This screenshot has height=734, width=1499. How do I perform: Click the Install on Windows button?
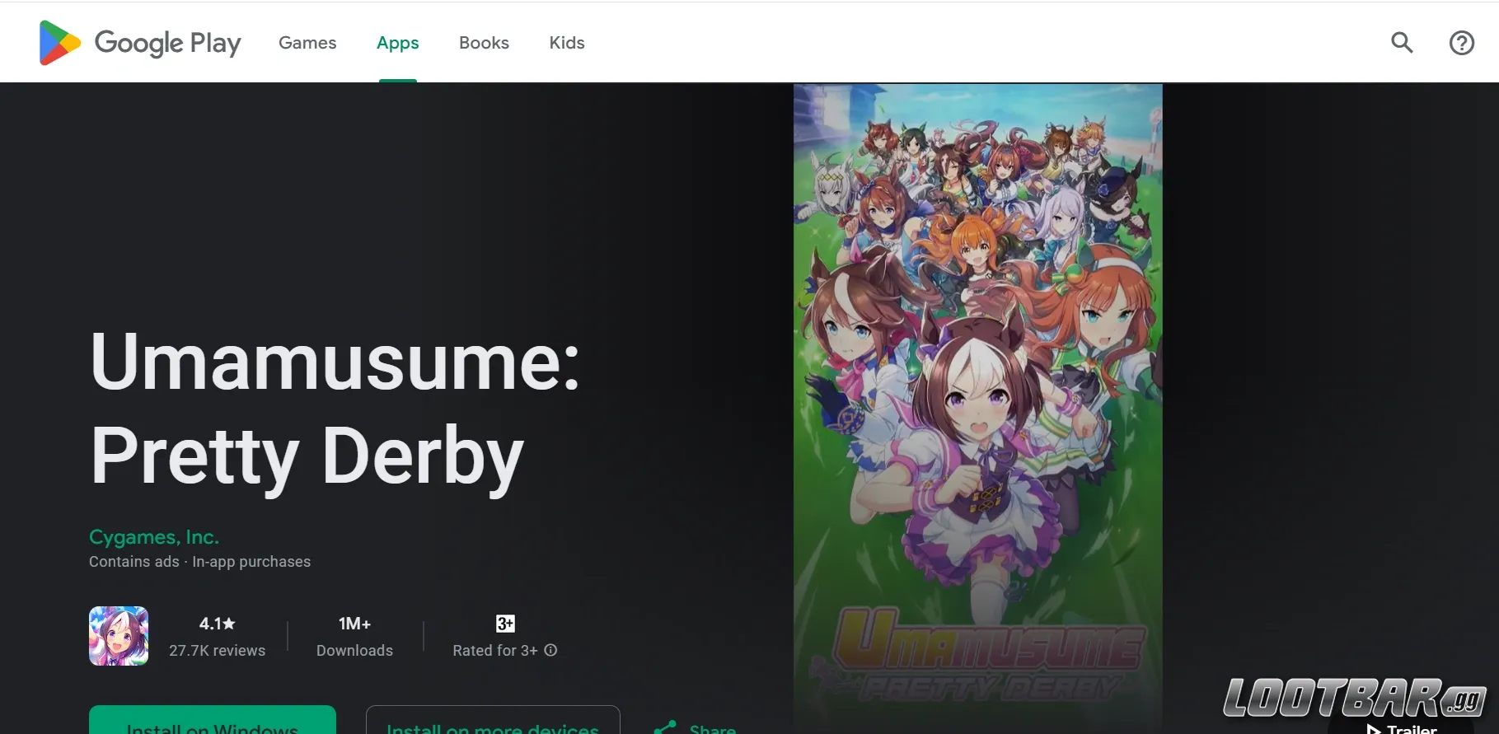[x=213, y=720]
